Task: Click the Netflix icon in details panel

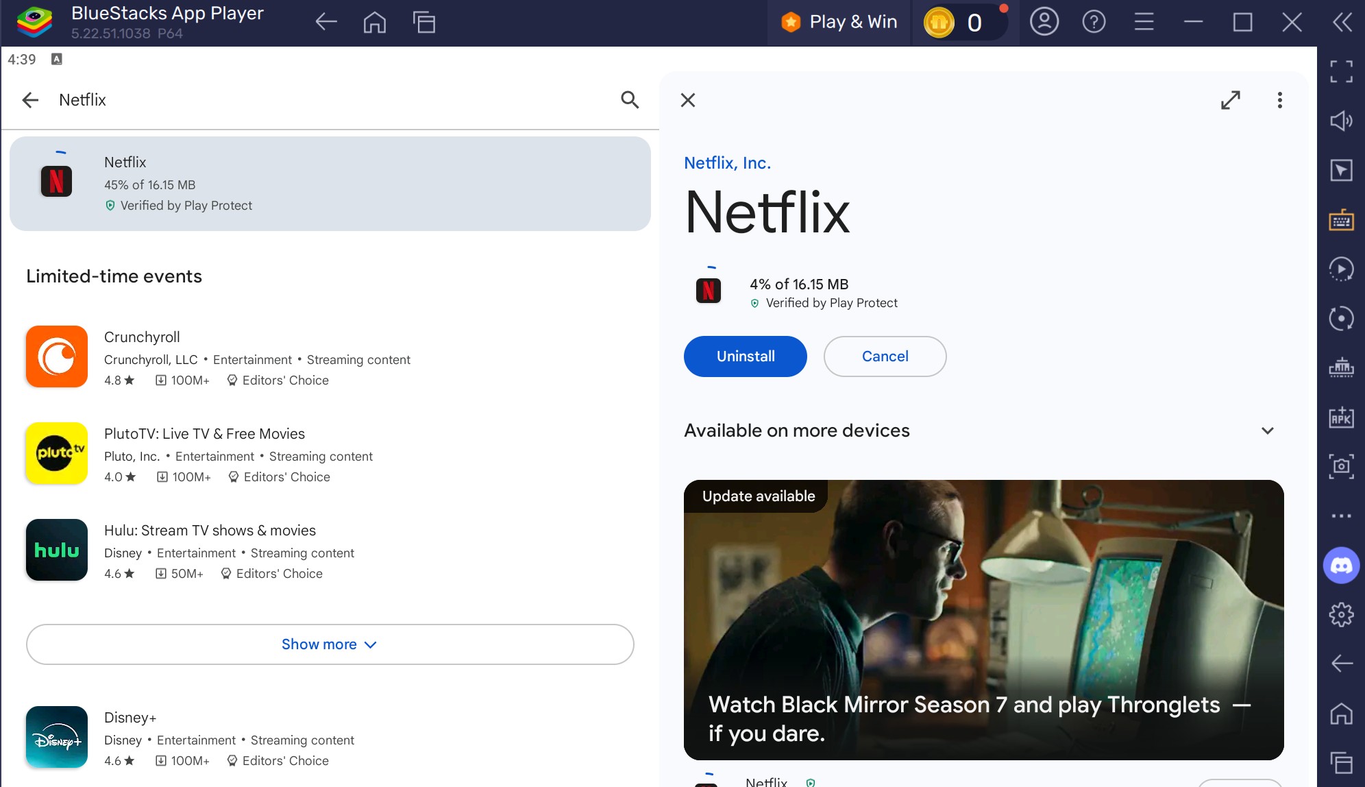Action: 709,291
